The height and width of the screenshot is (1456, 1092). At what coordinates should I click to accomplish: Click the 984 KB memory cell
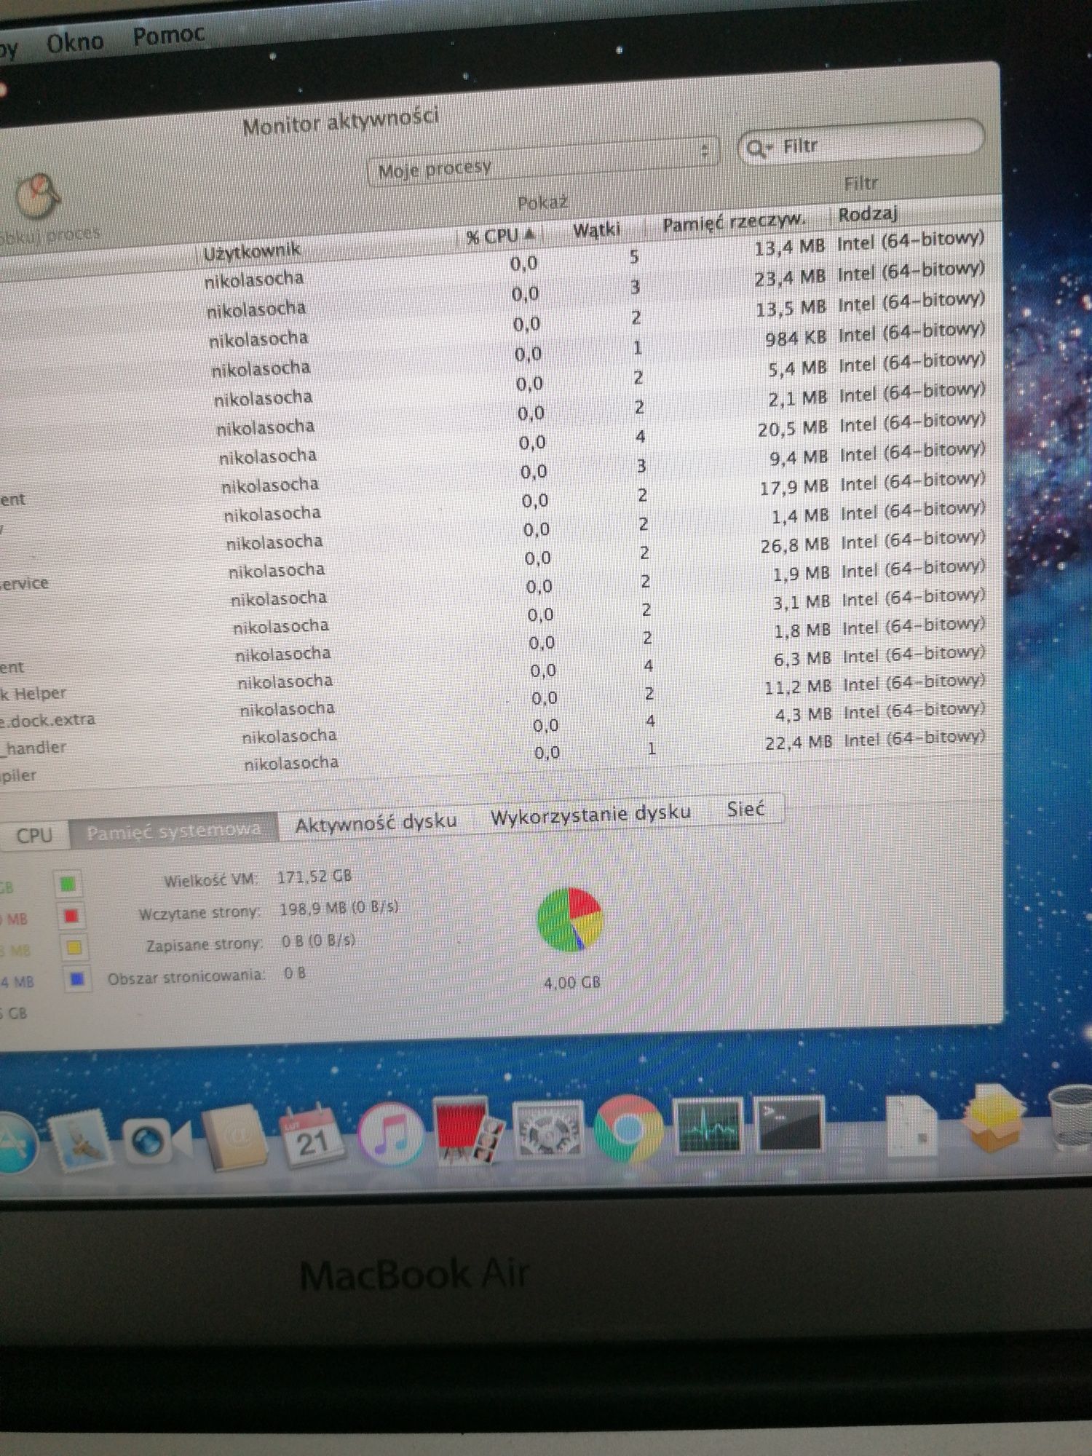pyautogui.click(x=795, y=339)
